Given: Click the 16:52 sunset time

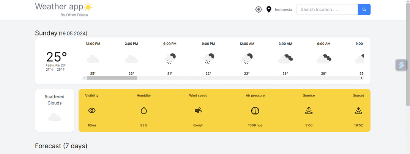Looking at the screenshot, I should 358,125.
